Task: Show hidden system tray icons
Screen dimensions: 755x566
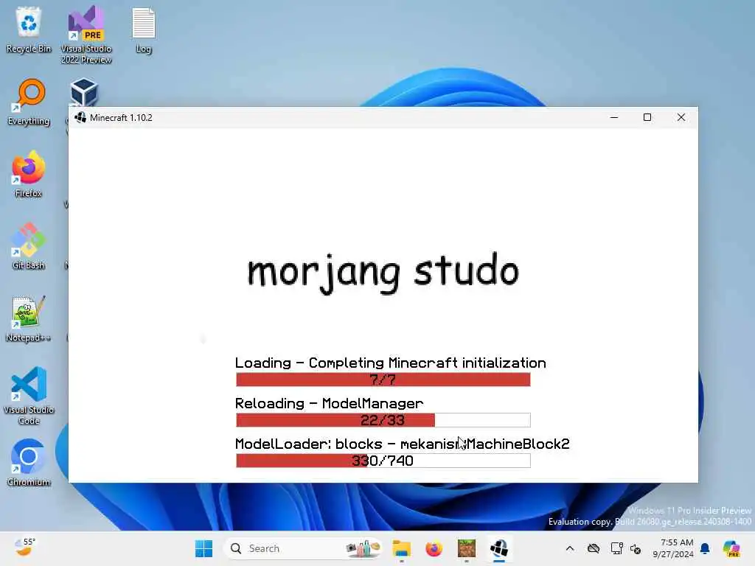Action: pos(570,548)
